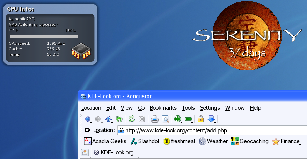Close the KDE-Look.org tab via its X icon
The width and height of the screenshot is (307, 159).
(x=96, y=152)
